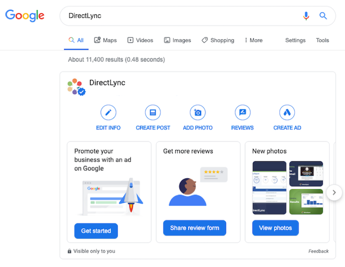Click the Share review form button
Viewport: 345px width, 267px height.
pyautogui.click(x=194, y=228)
